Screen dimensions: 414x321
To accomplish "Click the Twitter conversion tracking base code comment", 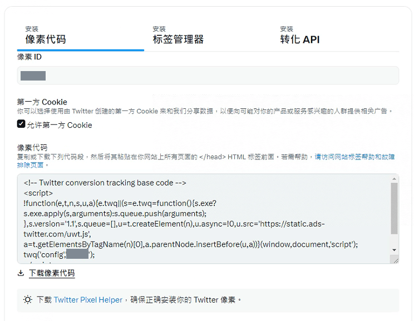I will tap(105, 183).
